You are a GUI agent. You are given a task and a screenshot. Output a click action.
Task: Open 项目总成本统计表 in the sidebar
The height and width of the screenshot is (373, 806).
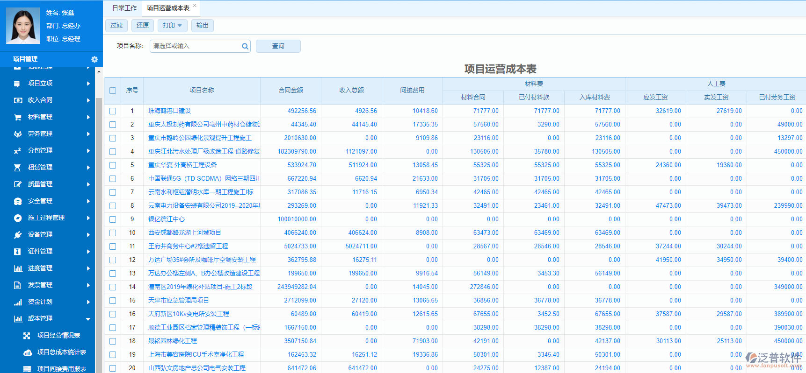tap(61, 352)
